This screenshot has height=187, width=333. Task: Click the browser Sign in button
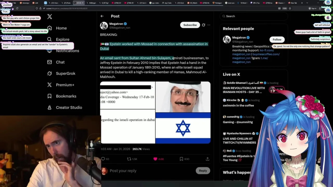point(312,8)
